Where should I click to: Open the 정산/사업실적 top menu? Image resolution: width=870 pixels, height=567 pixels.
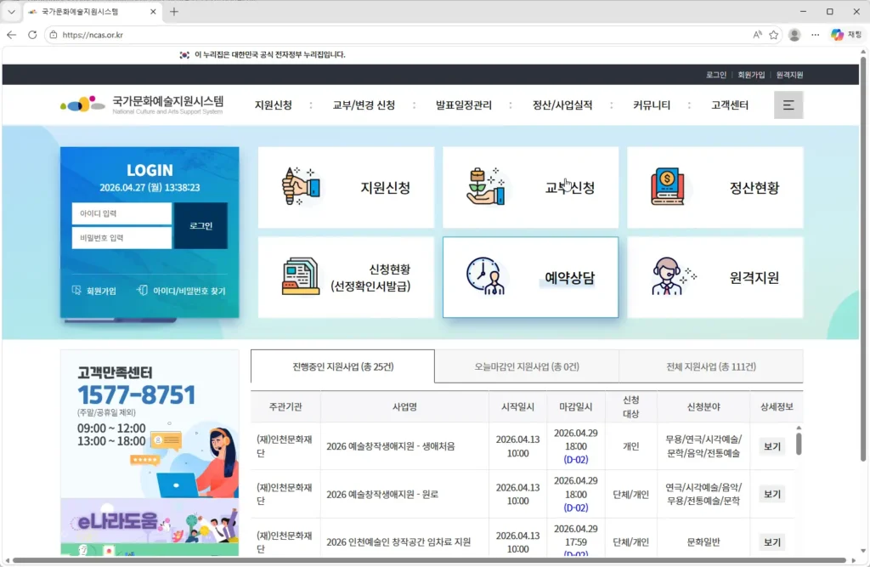tap(562, 105)
